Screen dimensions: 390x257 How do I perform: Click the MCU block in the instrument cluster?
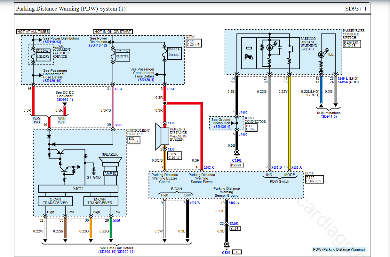click(x=78, y=189)
